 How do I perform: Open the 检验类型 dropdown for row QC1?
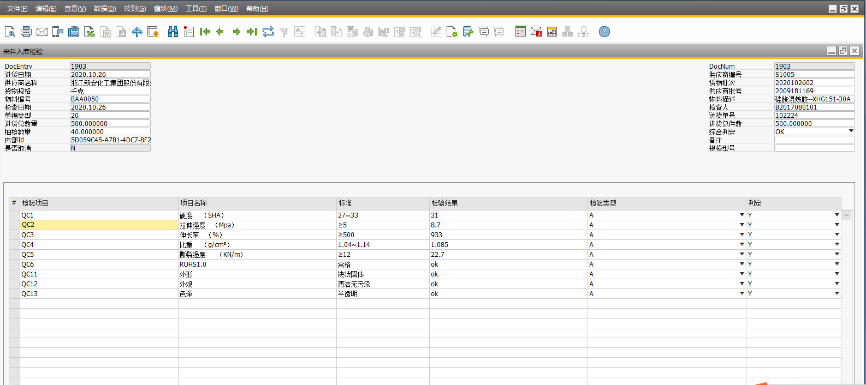coord(742,215)
